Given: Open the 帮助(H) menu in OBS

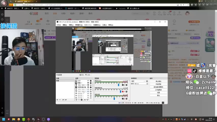Looking at the screenshot, I should [111, 25].
